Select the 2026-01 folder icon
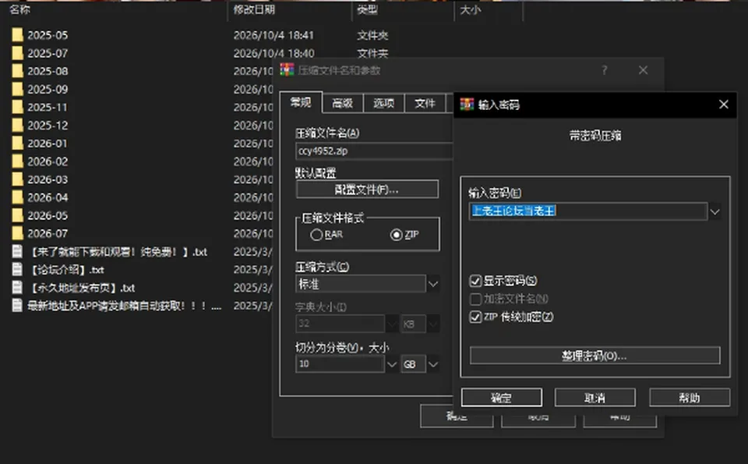This screenshot has height=464, width=748. (x=18, y=143)
